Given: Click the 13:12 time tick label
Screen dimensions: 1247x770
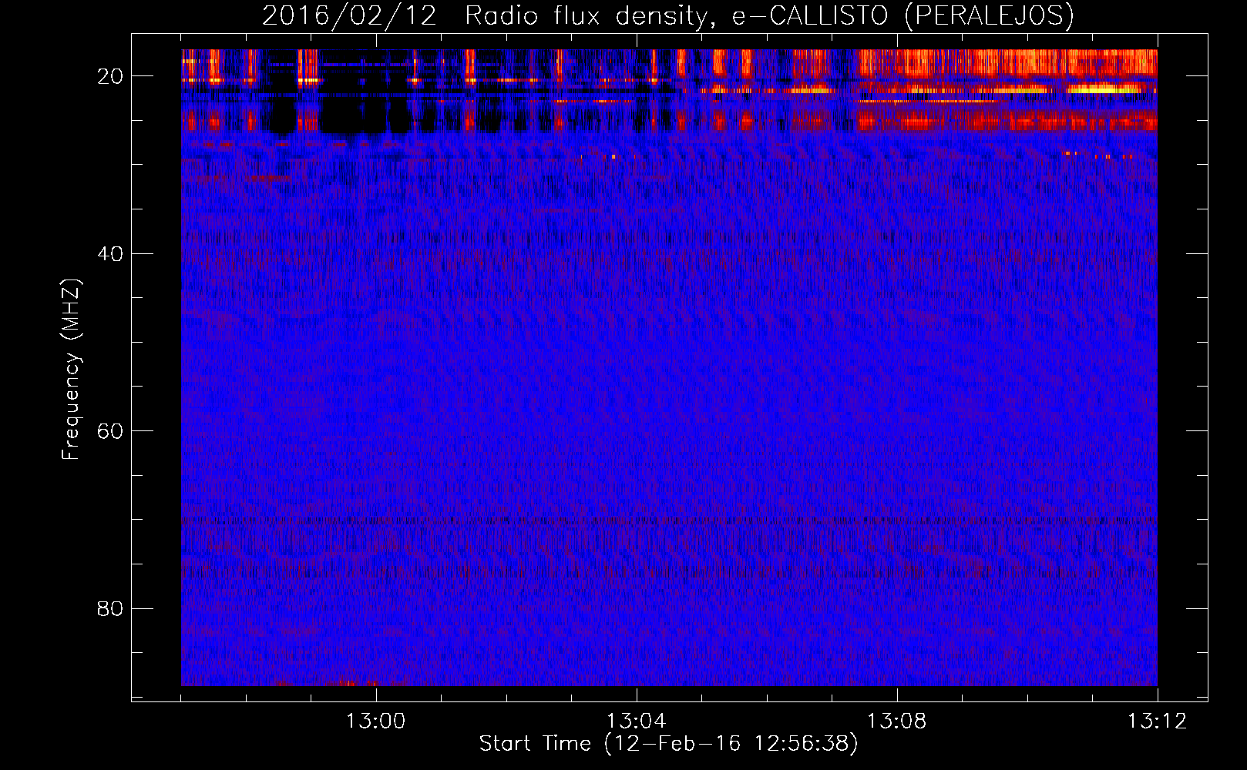Looking at the screenshot, I should click(1157, 721).
